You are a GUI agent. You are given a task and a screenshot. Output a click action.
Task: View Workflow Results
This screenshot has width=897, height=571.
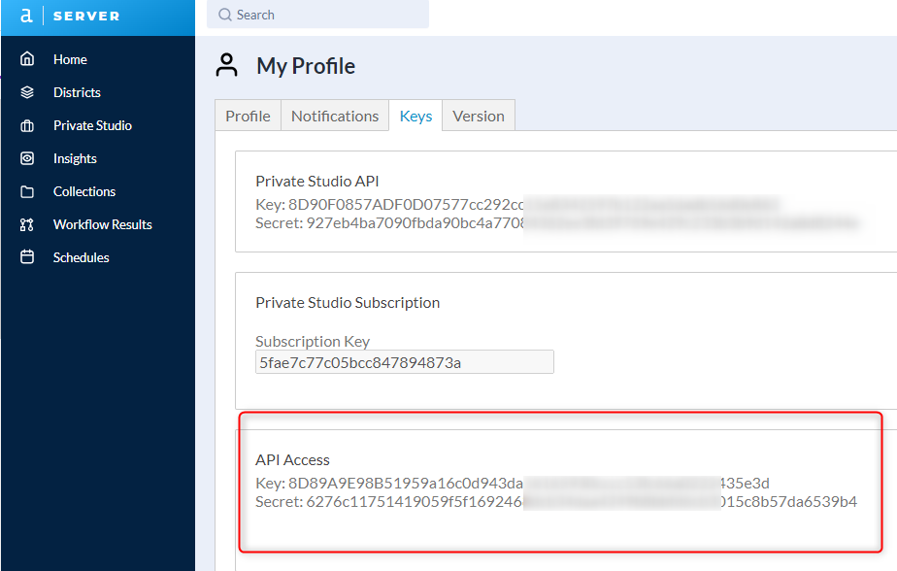(x=102, y=225)
